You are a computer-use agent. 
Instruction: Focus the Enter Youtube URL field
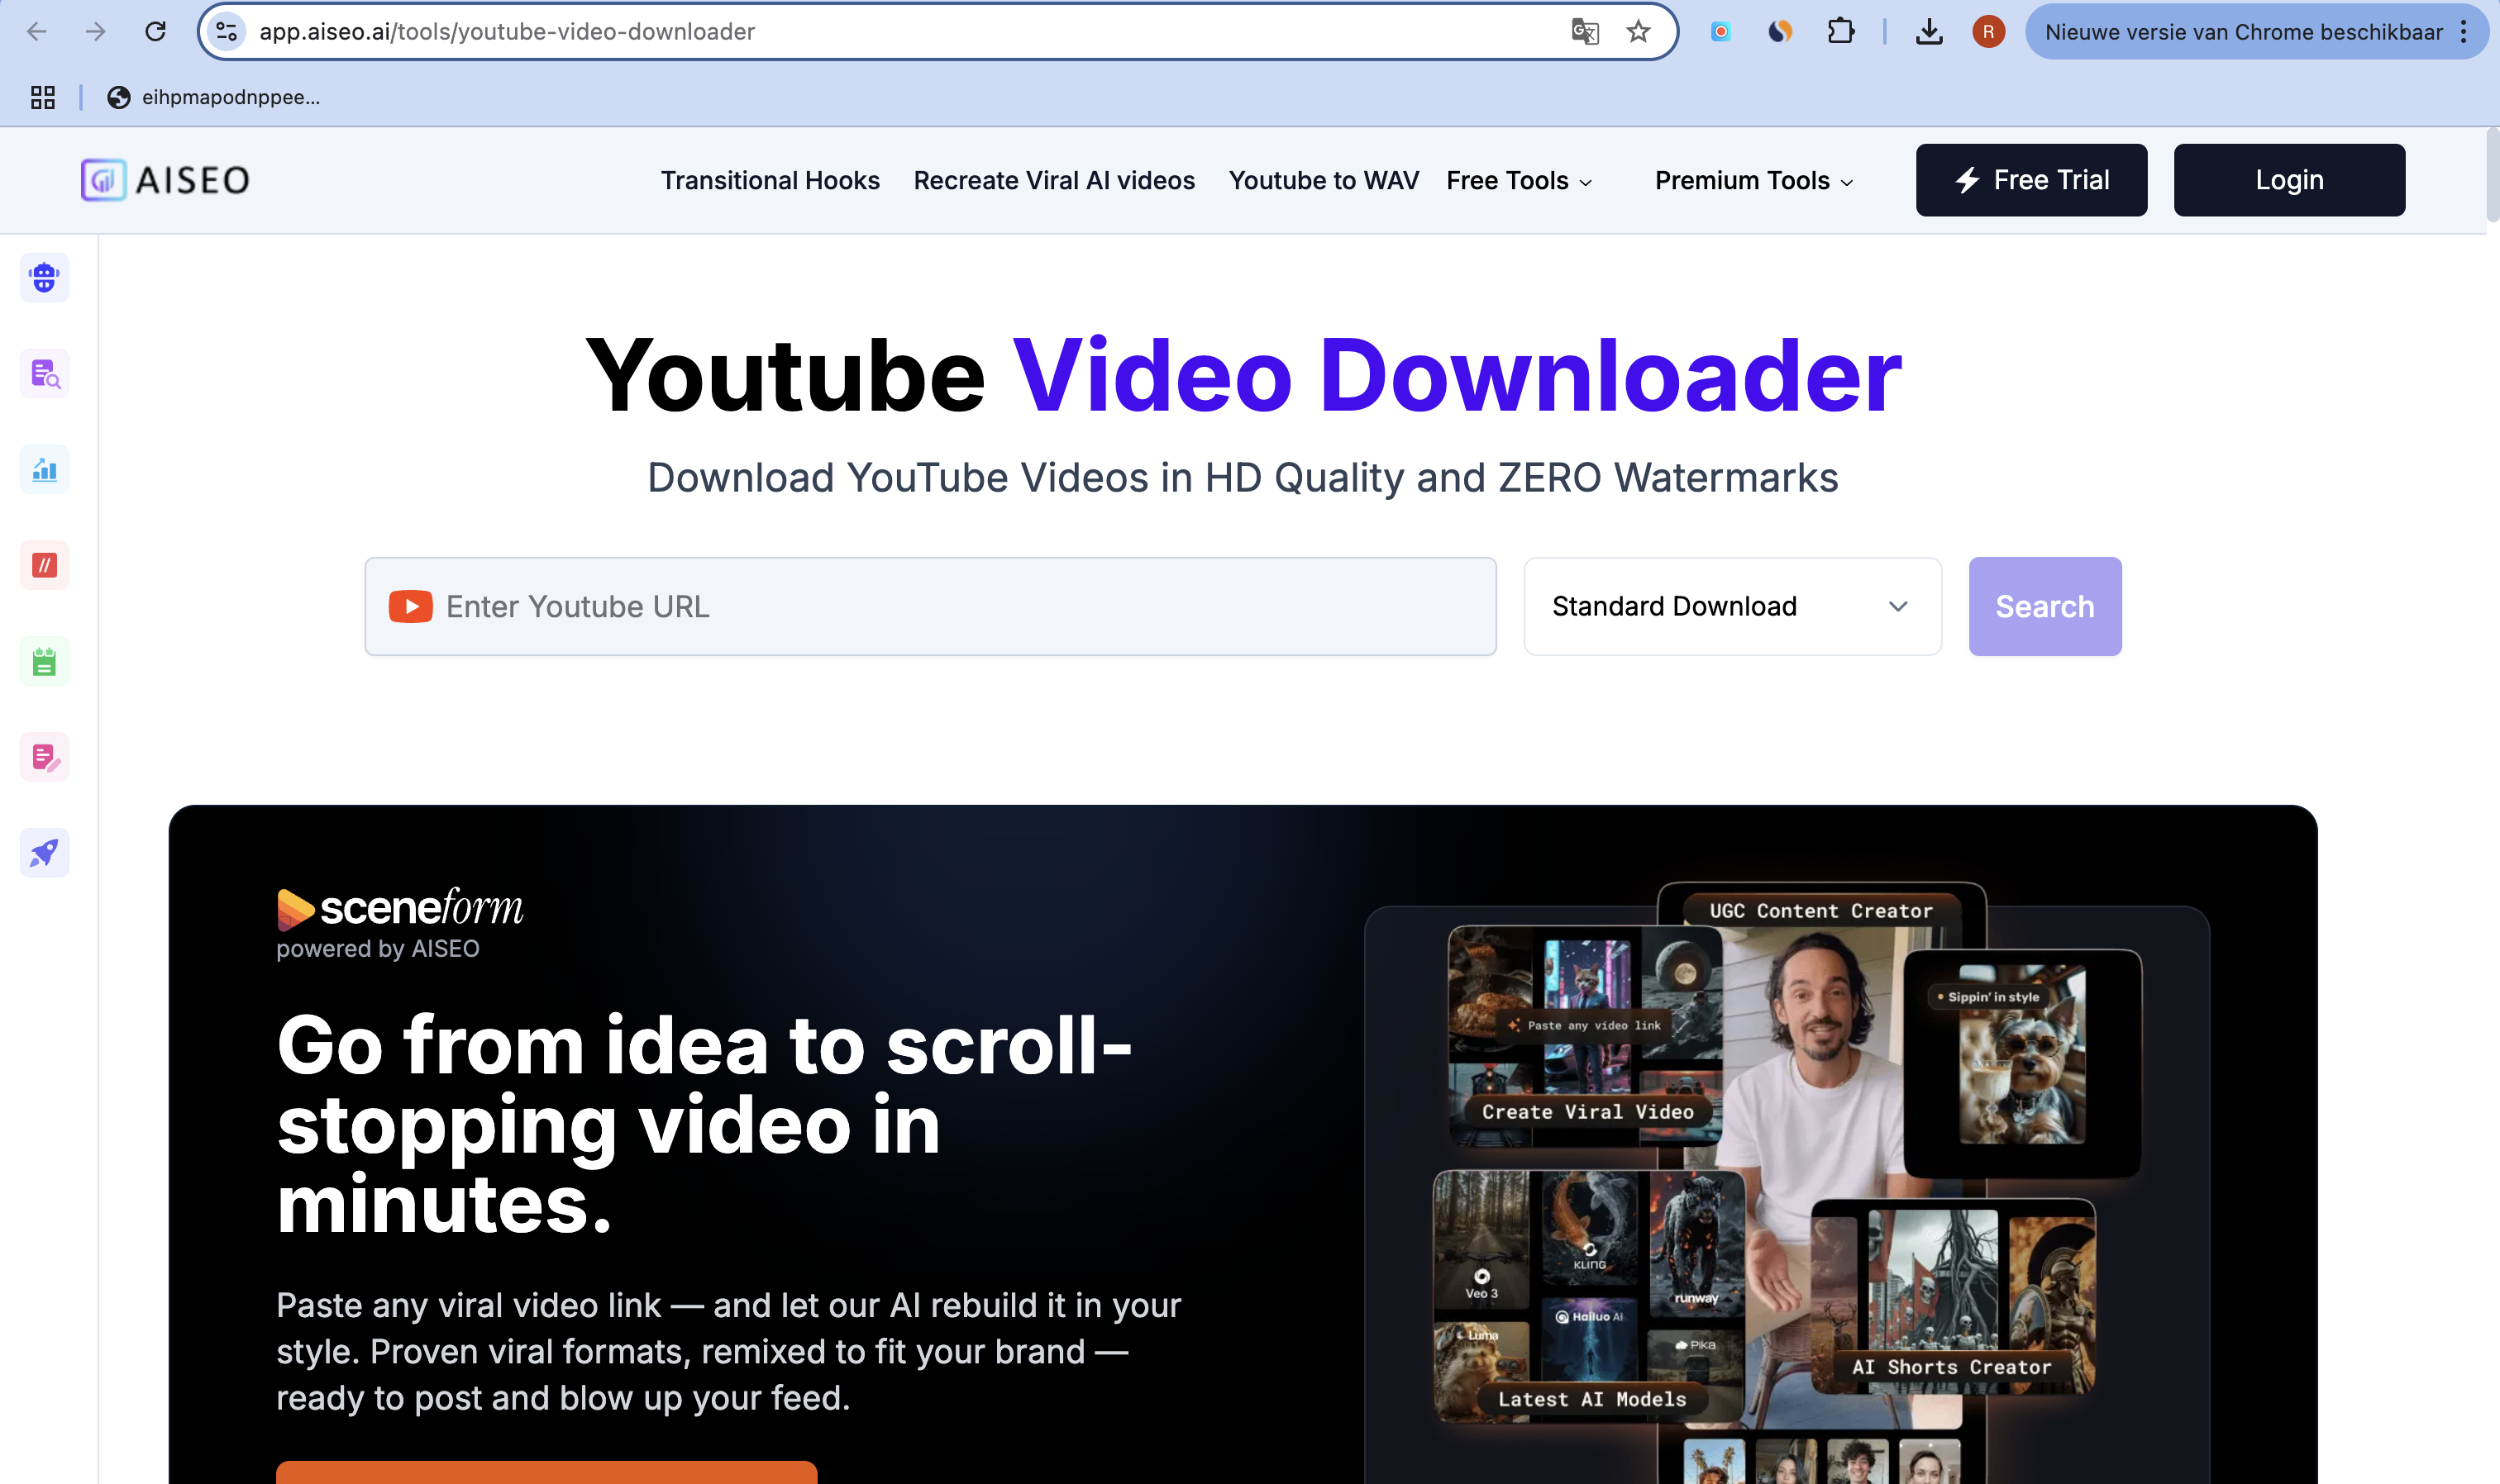point(930,607)
